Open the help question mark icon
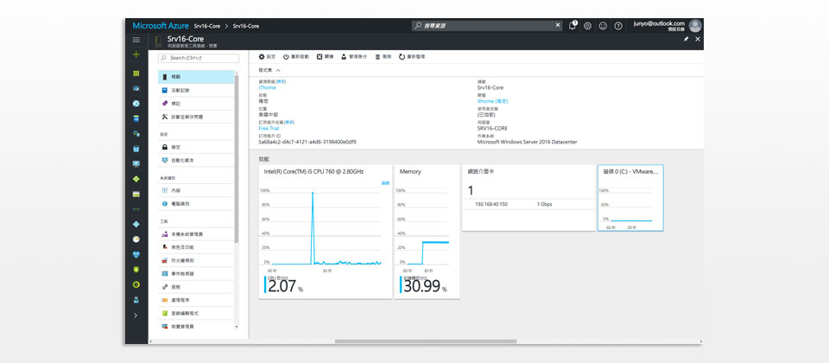Image resolution: width=829 pixels, height=363 pixels. click(x=618, y=26)
